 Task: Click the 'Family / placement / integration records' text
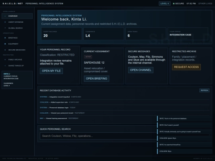[184, 58]
